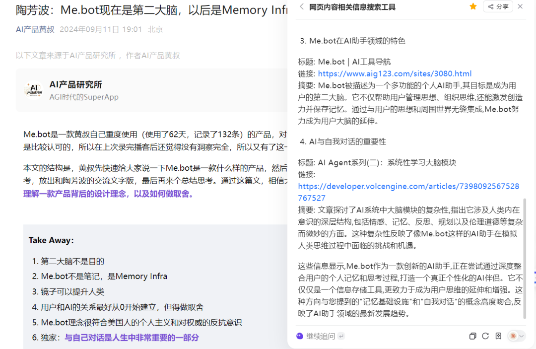The image size is (536, 349).
Task: Open the 分享 share button
Action: coord(498,6)
